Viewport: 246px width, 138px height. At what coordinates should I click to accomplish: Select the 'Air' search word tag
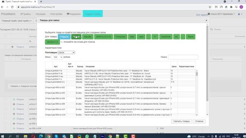click(176, 37)
